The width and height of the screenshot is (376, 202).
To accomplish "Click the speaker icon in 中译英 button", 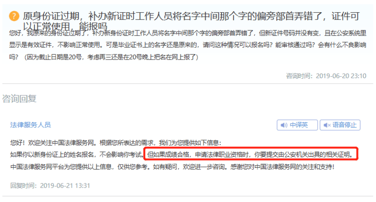I will click(x=284, y=125).
